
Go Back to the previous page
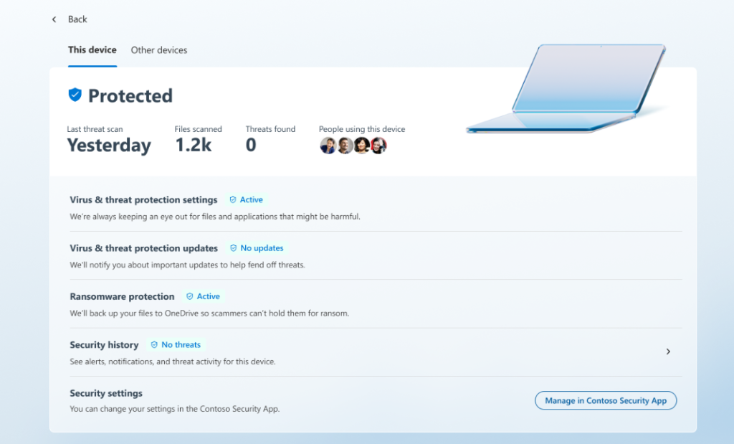tap(77, 19)
